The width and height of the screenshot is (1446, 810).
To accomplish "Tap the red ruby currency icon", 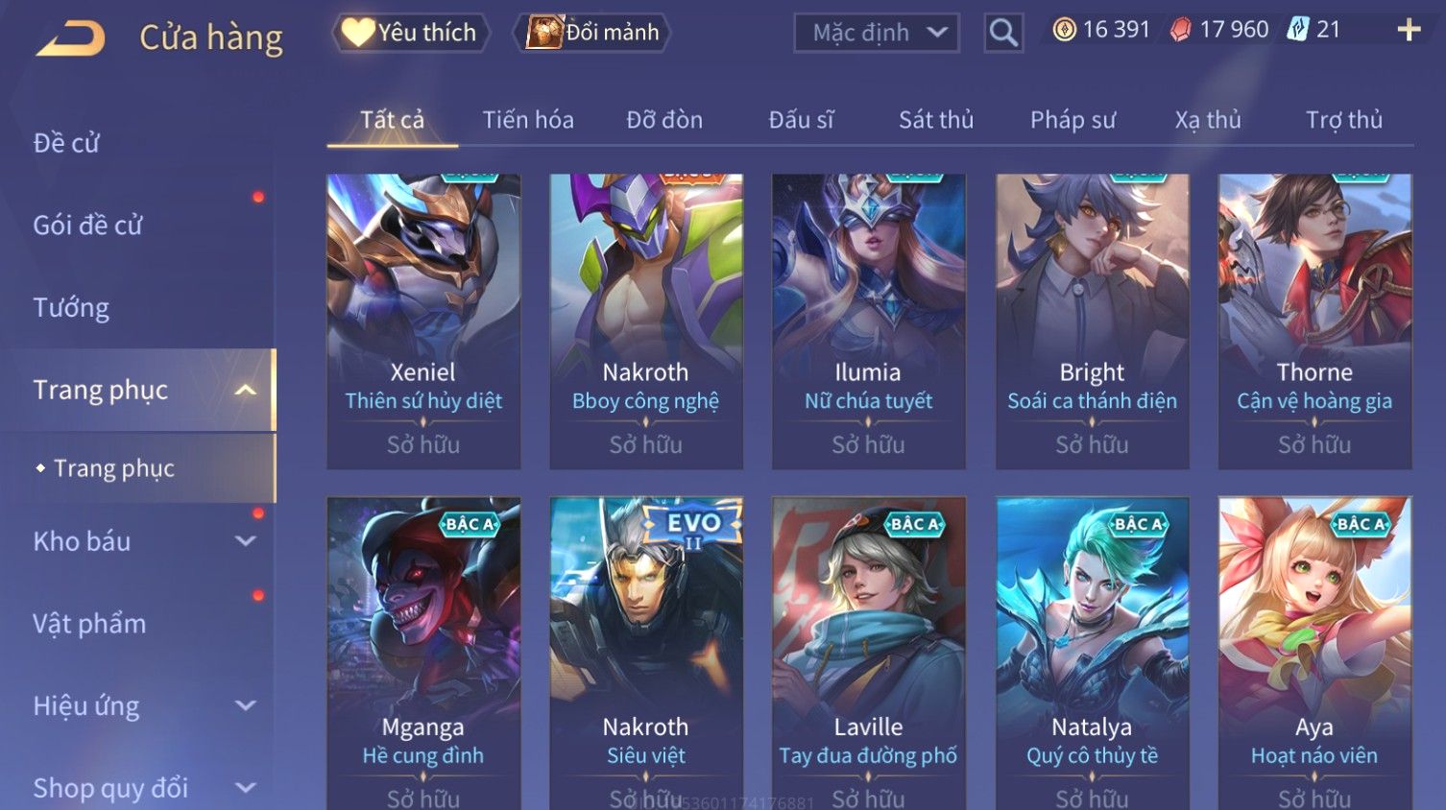I will pos(1181,31).
